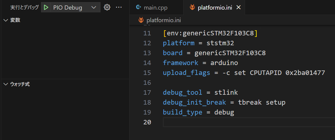Click the 'framework' key
335x140 pixels.
coord(181,63)
